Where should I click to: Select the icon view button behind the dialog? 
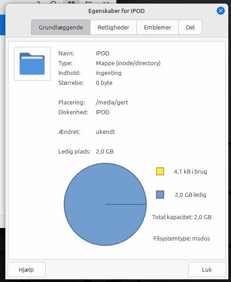tap(71, 2)
